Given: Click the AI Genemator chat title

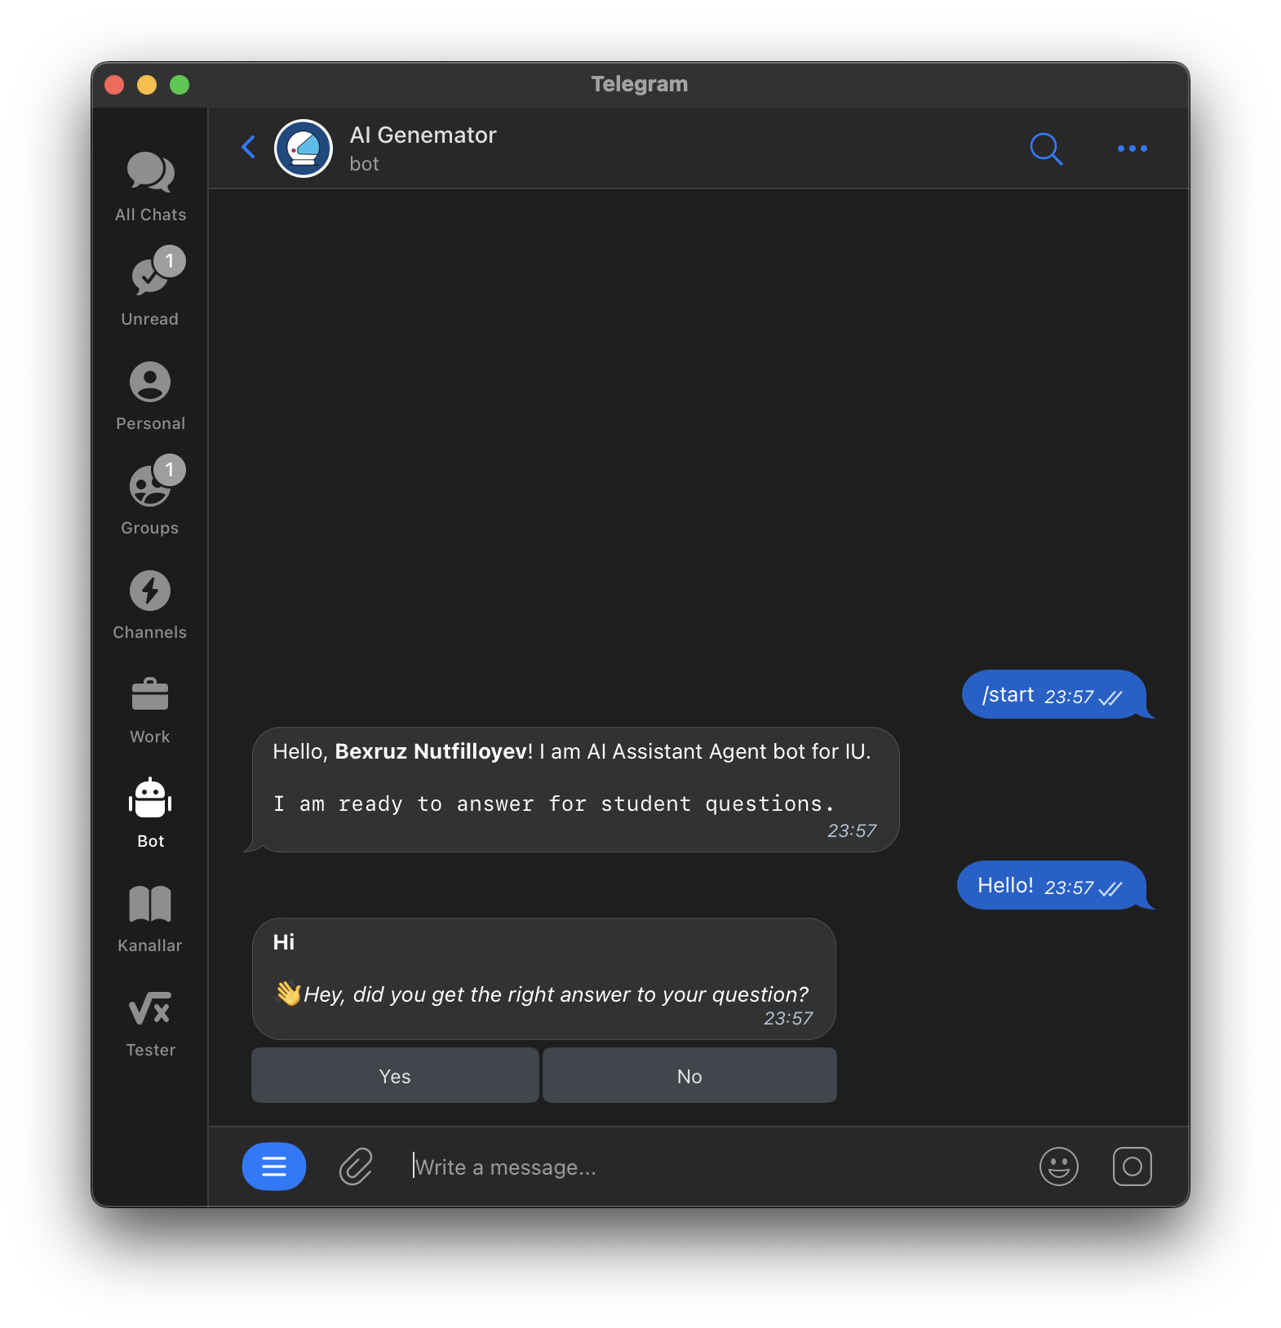Looking at the screenshot, I should point(423,135).
